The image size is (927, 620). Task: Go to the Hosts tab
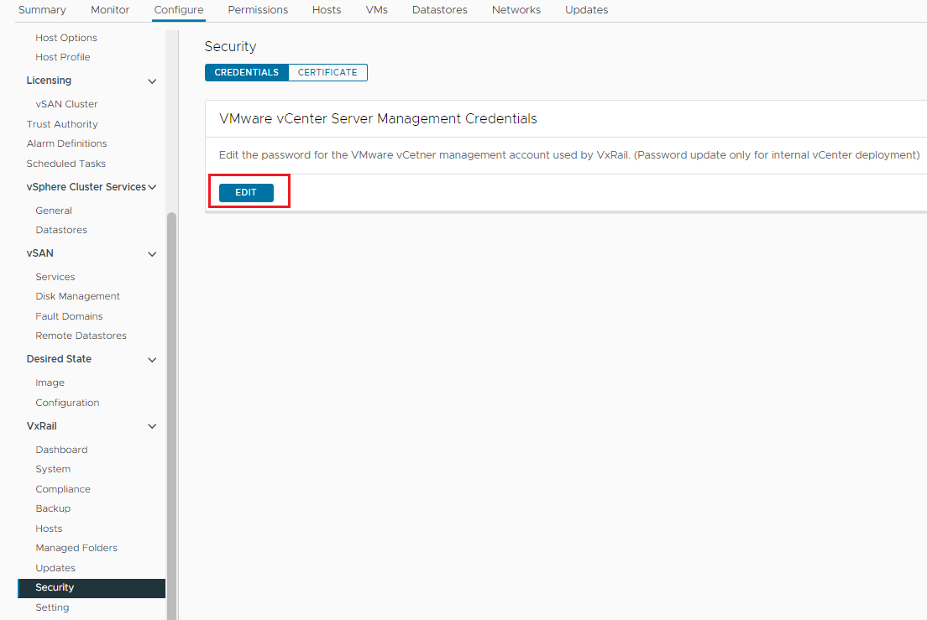[x=327, y=10]
